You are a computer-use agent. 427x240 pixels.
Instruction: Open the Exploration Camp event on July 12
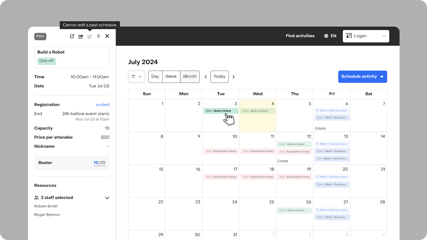click(294, 152)
